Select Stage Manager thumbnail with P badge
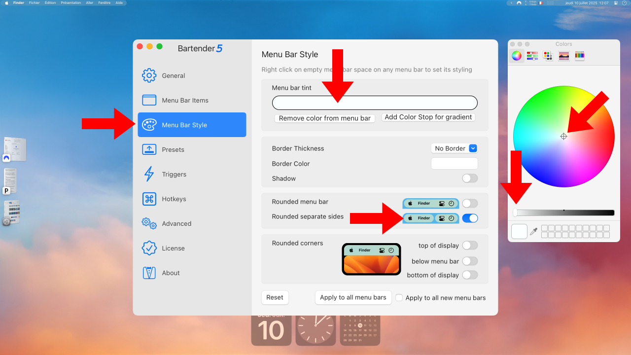 [10, 181]
